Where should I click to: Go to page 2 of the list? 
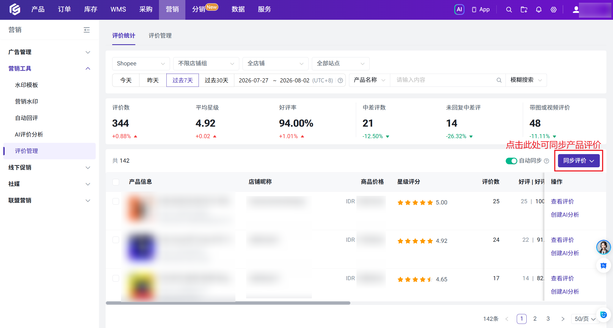coord(535,319)
